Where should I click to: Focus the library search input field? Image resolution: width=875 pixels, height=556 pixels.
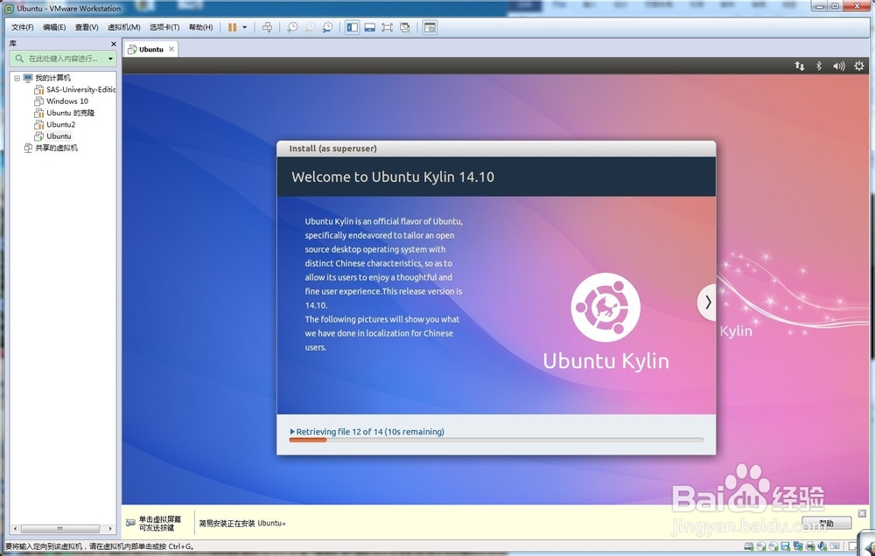(x=61, y=59)
